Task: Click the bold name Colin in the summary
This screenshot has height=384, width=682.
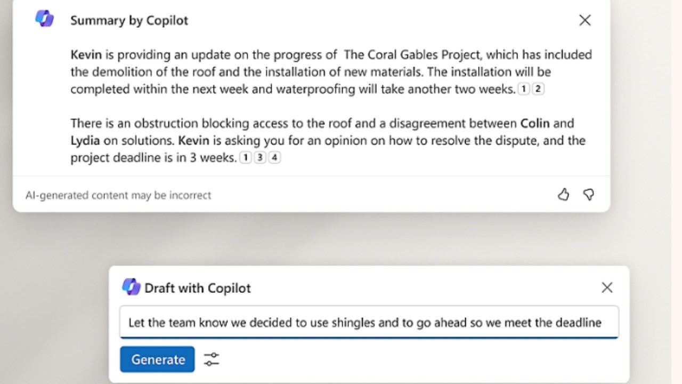Action: [x=534, y=123]
